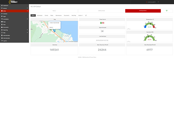Click the Log Out icon

click(x=2, y=41)
